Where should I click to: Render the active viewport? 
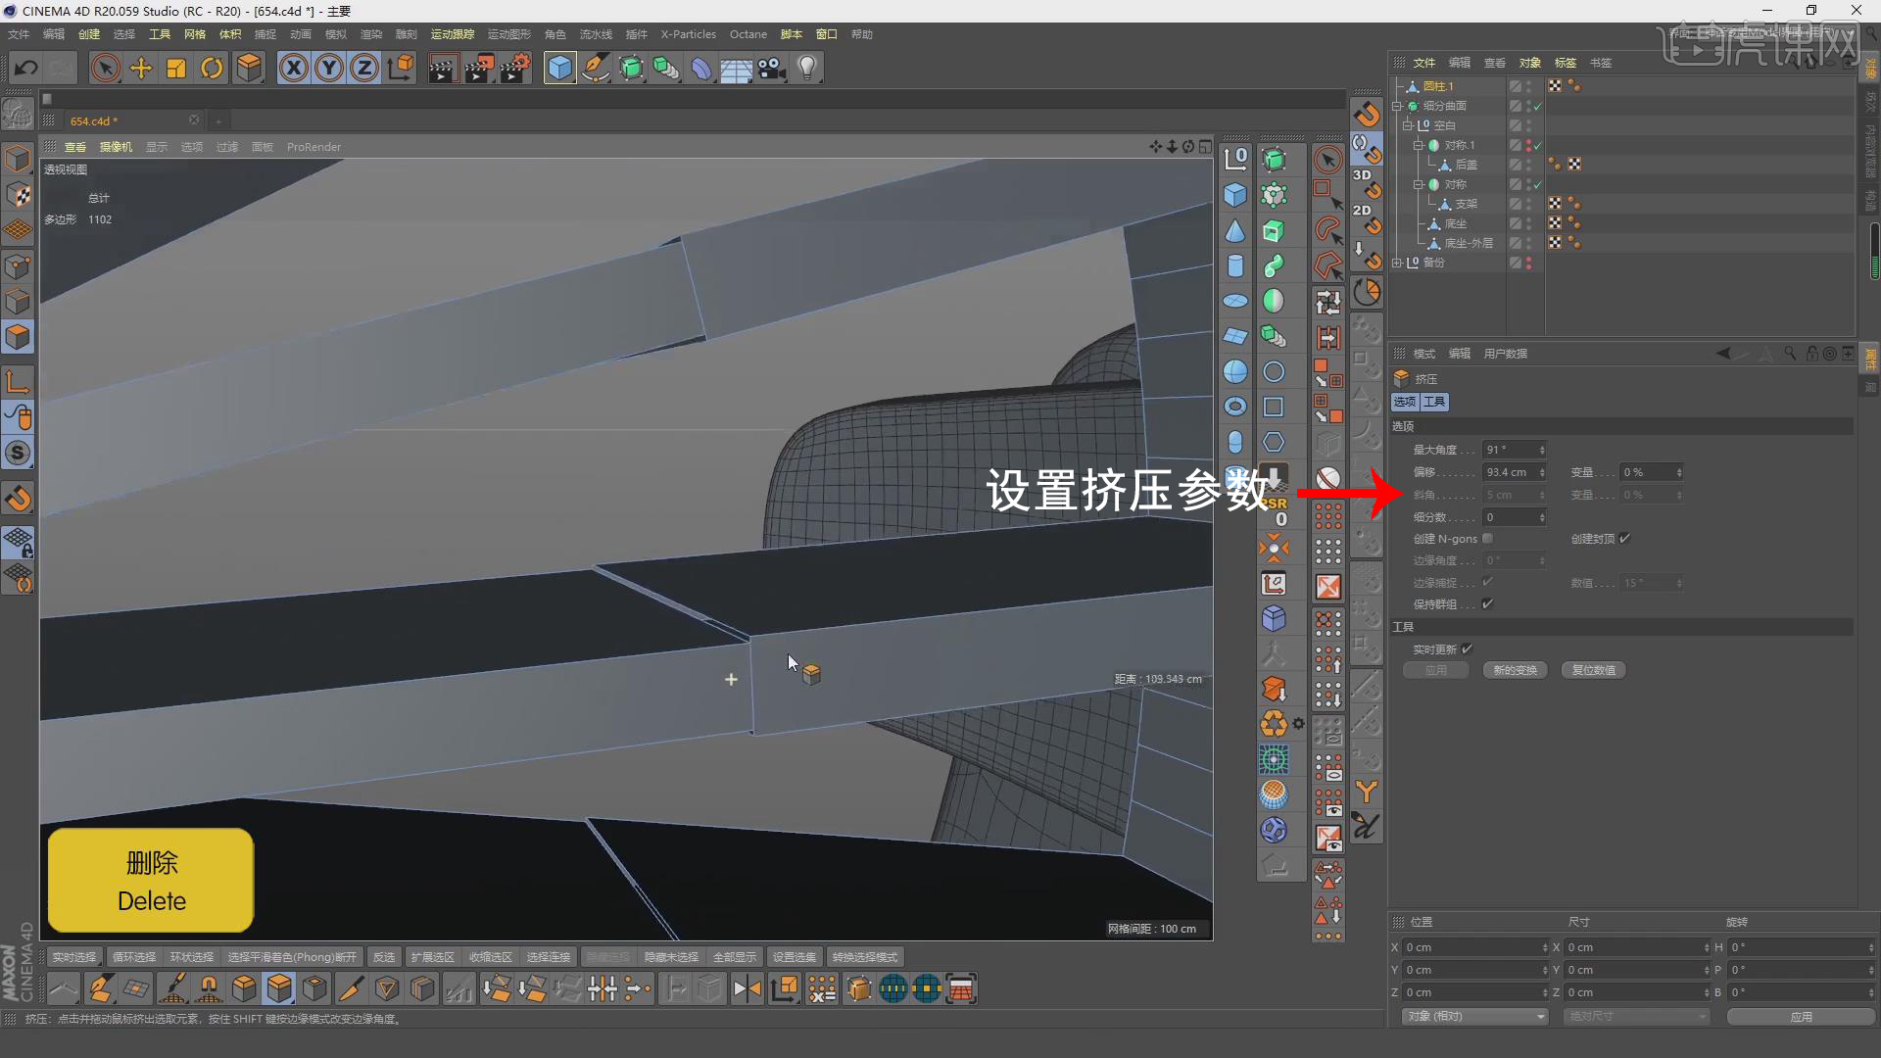443,68
